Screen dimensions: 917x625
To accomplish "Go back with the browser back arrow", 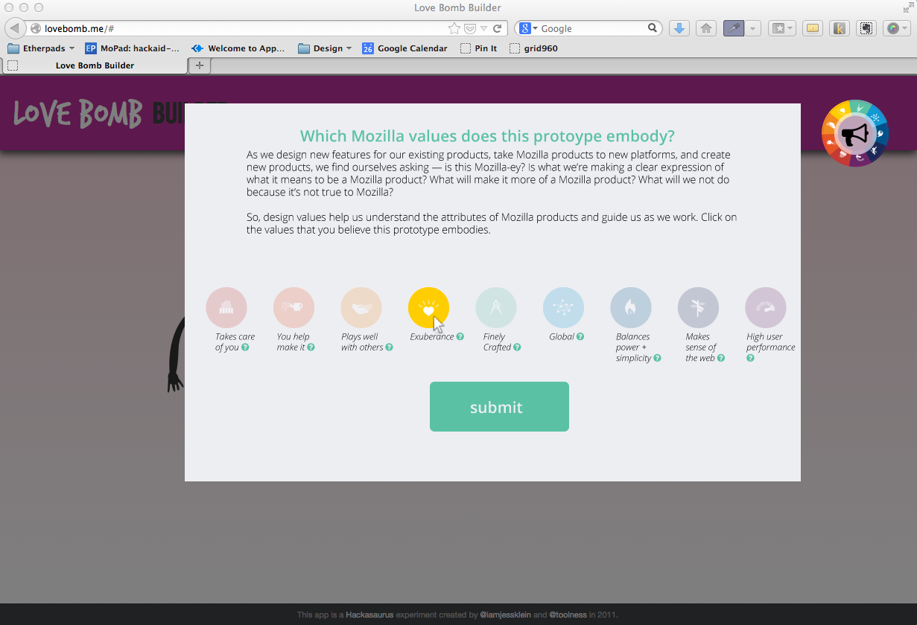I will (15, 28).
